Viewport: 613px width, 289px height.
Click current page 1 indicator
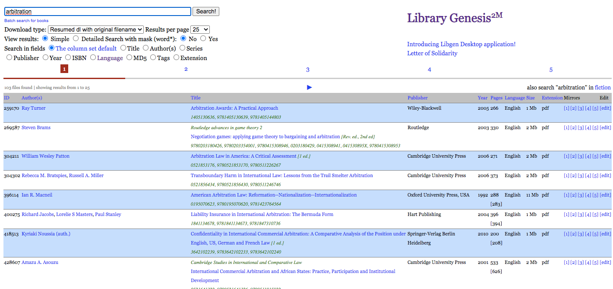[64, 69]
